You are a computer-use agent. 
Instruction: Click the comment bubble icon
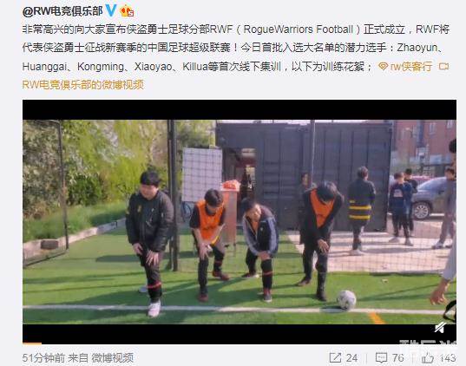coord(381,357)
